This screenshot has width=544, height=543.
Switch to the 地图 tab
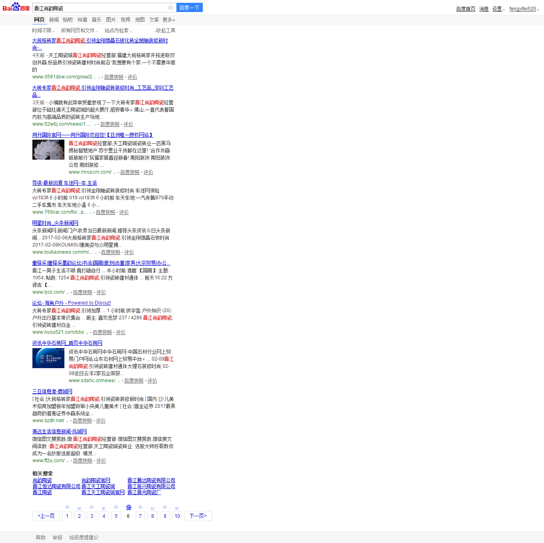click(140, 20)
